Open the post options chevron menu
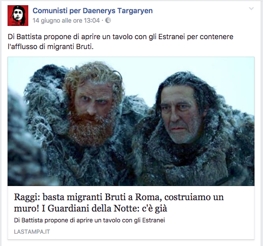This screenshot has height=246, width=263. click(x=251, y=8)
